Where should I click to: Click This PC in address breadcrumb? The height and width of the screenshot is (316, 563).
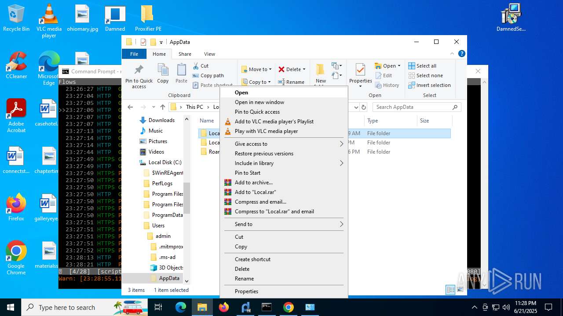click(194, 107)
